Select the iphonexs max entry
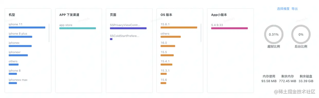Image resolution: width=319 pixels, height=98 pixels. pyautogui.click(x=18, y=81)
